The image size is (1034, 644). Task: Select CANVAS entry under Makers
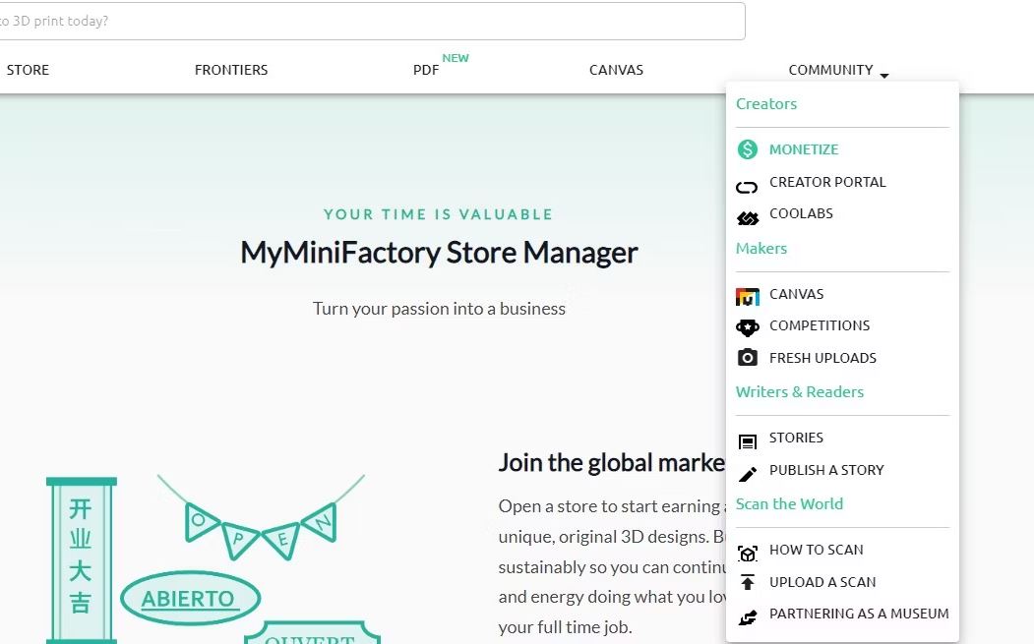796,294
